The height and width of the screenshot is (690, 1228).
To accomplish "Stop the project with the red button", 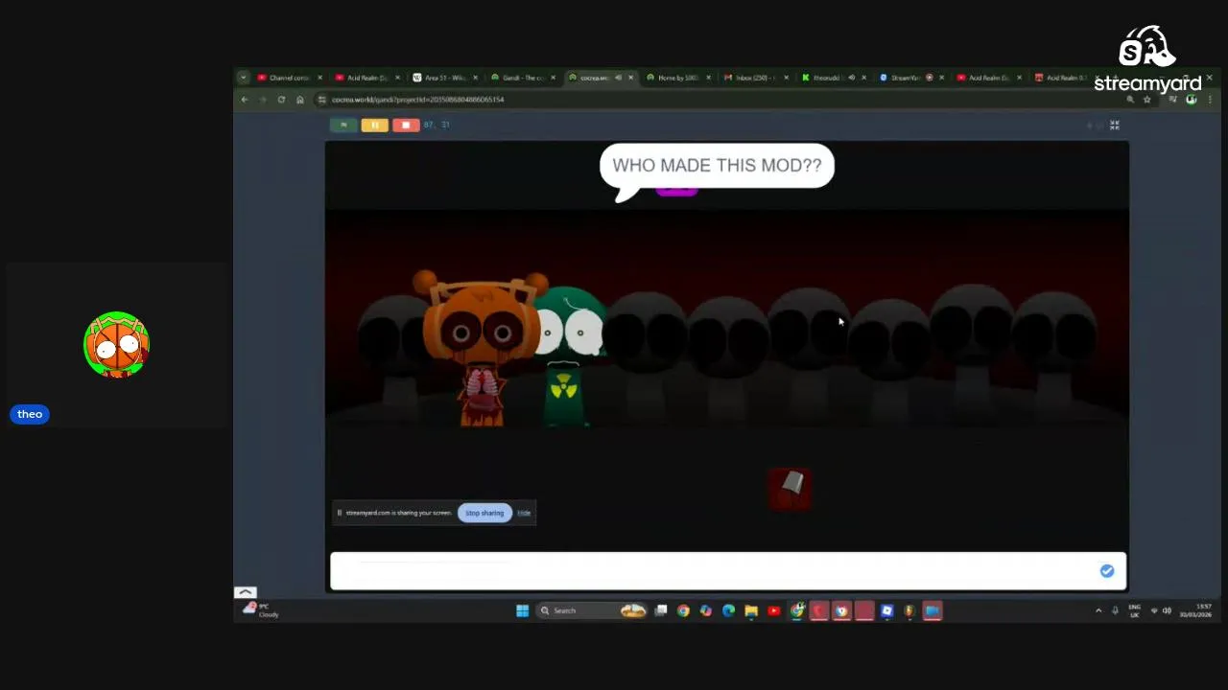I will (x=406, y=125).
